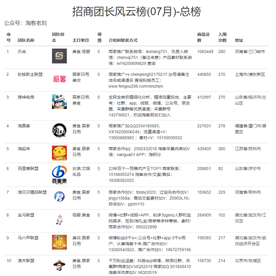This screenshot has height=276, width=276.
Task: Click product count 439405
Action: (204, 149)
